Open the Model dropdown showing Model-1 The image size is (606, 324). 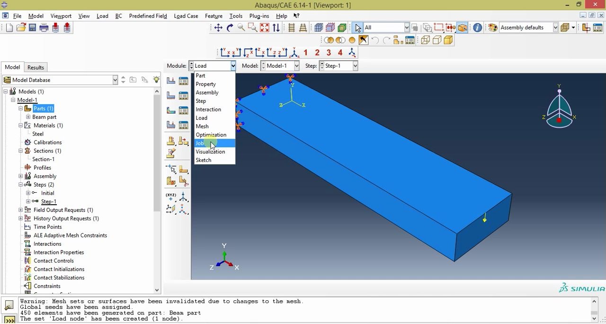(x=280, y=65)
